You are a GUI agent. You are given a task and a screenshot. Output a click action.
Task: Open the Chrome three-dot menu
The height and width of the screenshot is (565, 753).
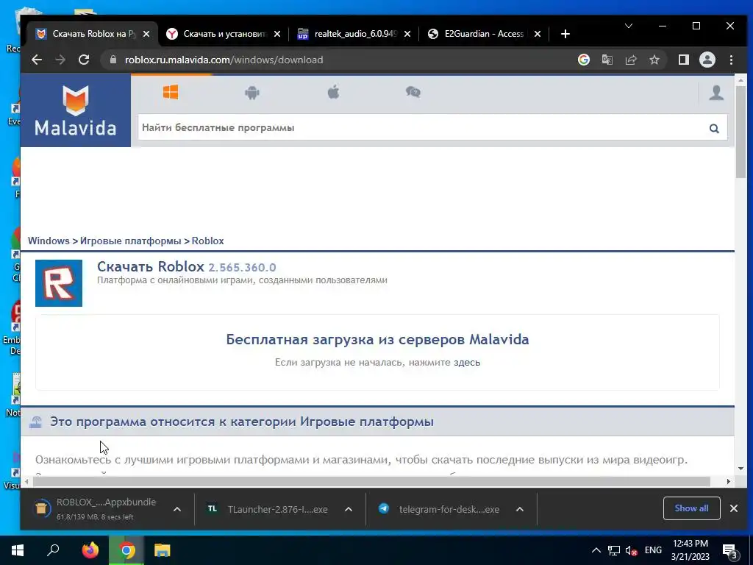(x=731, y=60)
